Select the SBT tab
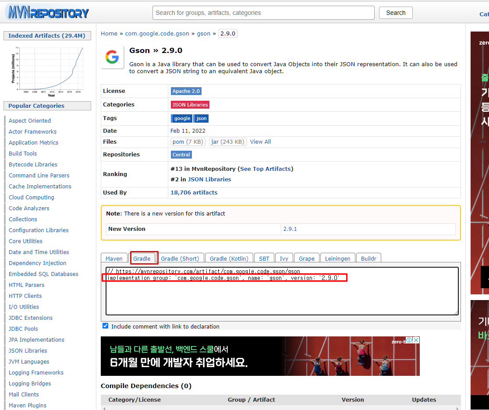Screen dimensions: 489x410 pyautogui.click(x=264, y=258)
